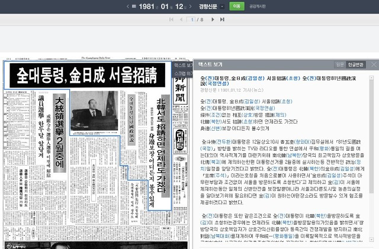Open the calendar icon beside 1981
This screenshot has width=379, height=249.
(x=134, y=7)
